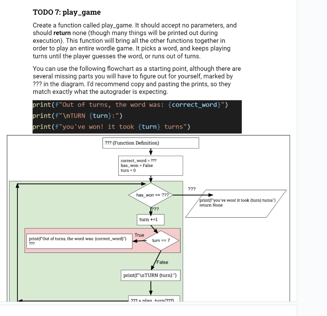Select the code block with print statements
This screenshot has height=316, width=327.
(x=137, y=116)
